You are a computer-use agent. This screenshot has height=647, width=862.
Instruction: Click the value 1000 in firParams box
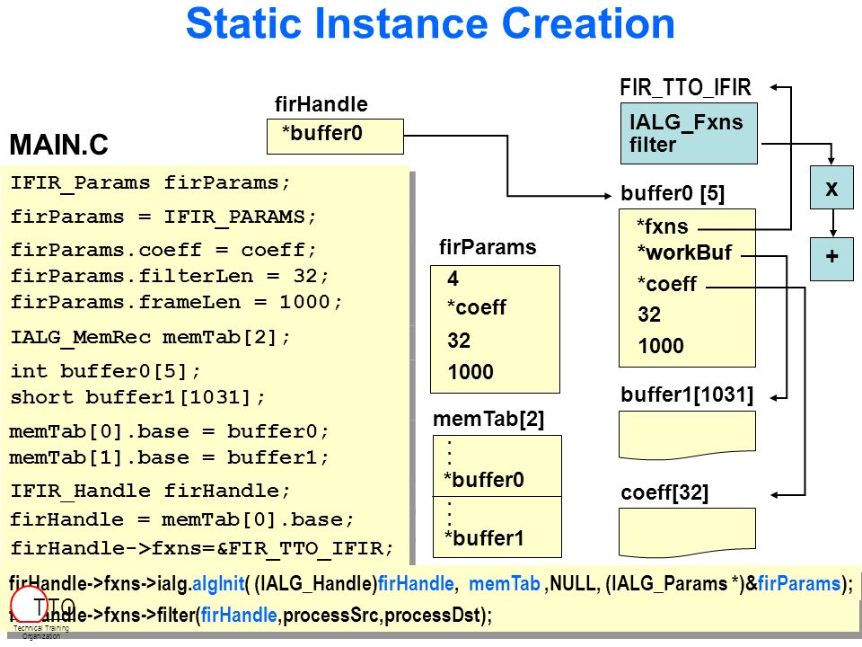click(x=471, y=372)
